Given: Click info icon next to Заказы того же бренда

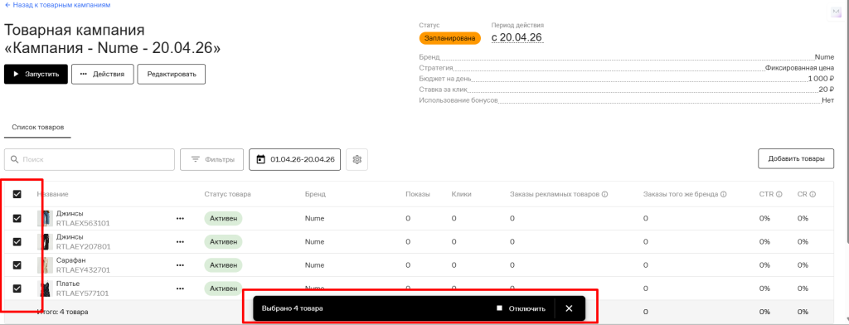Looking at the screenshot, I should pos(723,194).
